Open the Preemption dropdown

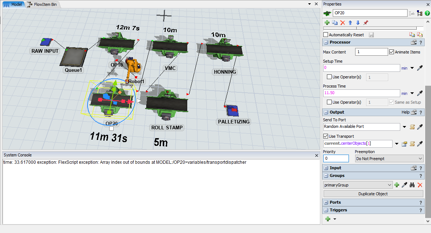click(x=389, y=159)
